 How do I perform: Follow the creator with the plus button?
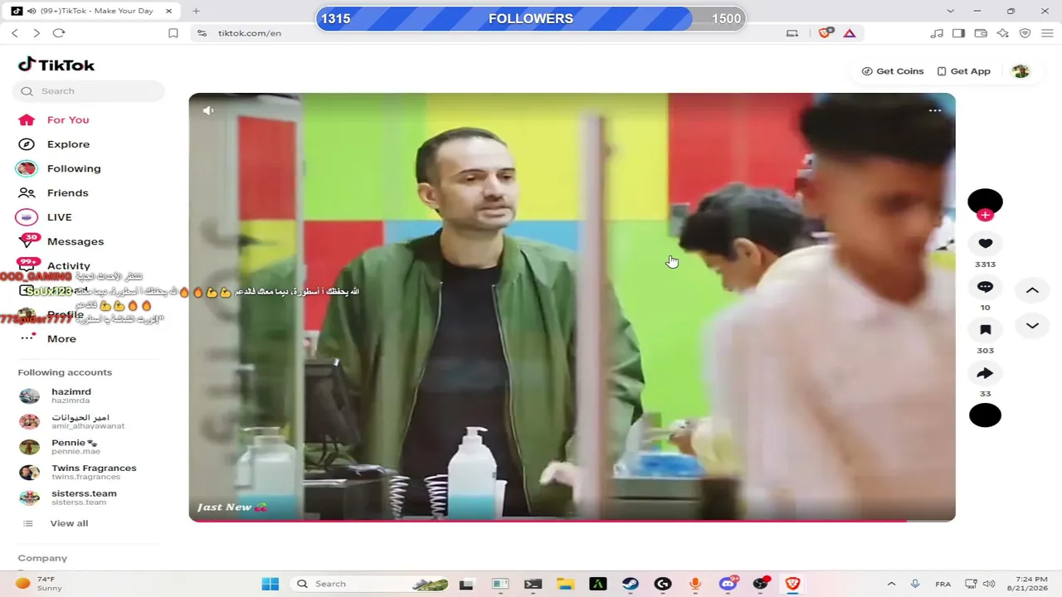(x=985, y=216)
